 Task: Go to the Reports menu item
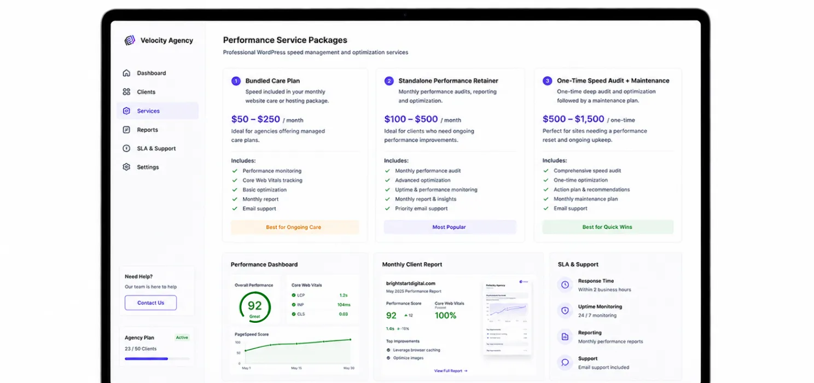158,130
